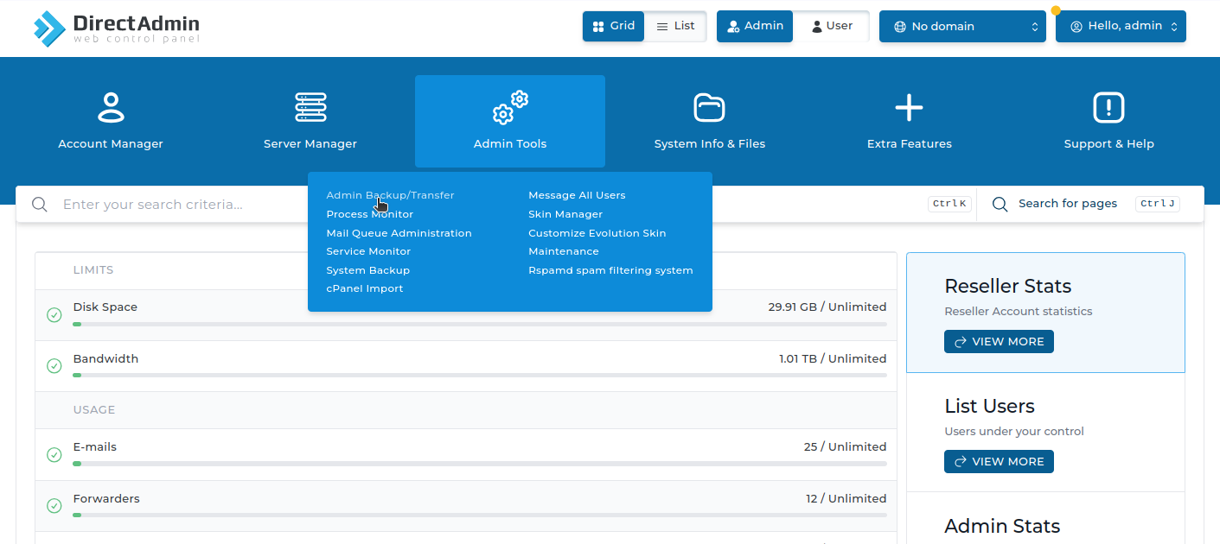This screenshot has height=544, width=1220.
Task: Open Service Monitor
Action: click(368, 251)
